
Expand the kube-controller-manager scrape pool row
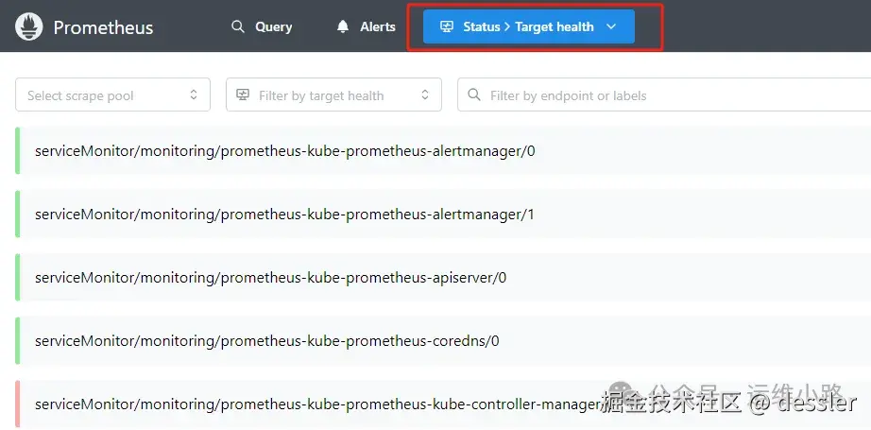tap(312, 404)
